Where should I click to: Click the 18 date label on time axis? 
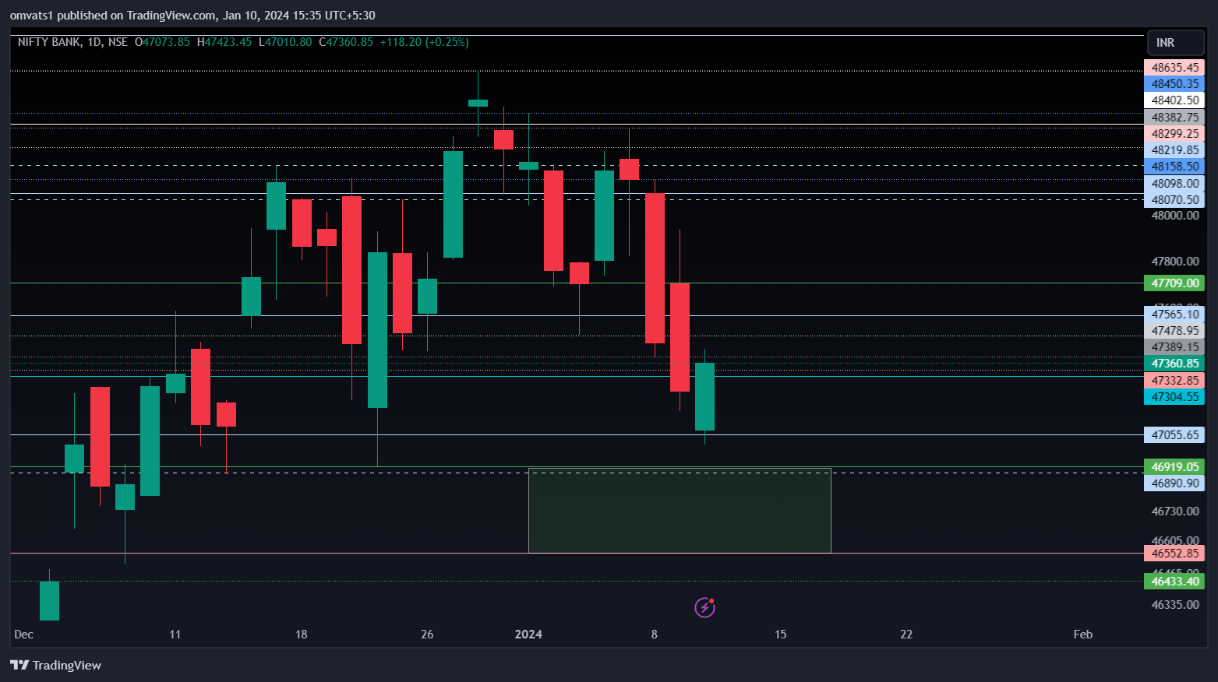click(302, 635)
